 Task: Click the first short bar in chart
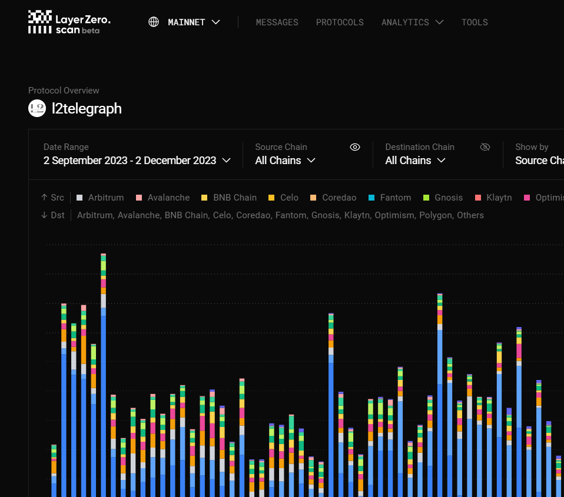click(x=54, y=471)
